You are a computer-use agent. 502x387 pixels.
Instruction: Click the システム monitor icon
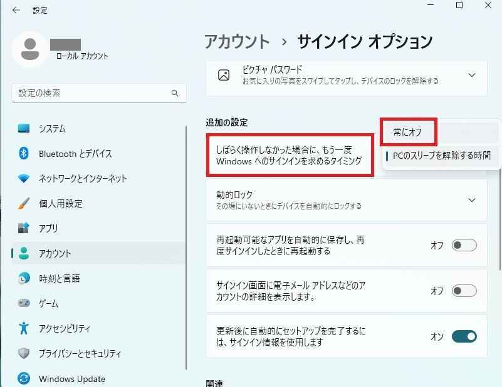24,128
